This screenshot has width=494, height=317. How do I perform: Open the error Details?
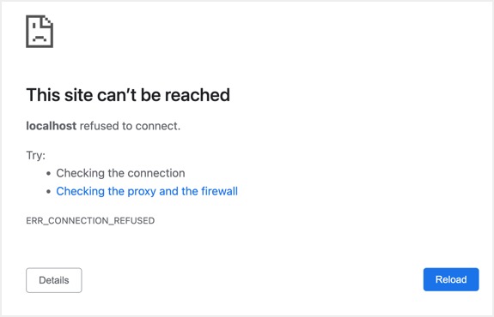coord(54,280)
